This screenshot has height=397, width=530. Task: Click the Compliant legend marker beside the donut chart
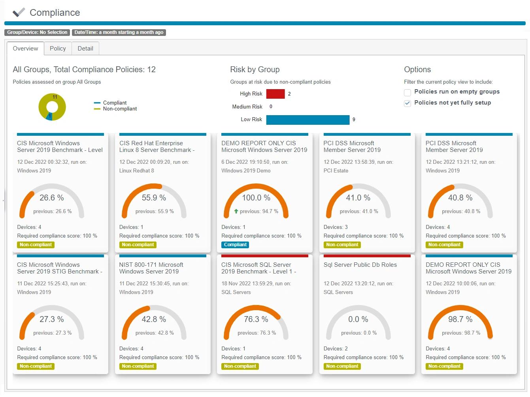(98, 103)
